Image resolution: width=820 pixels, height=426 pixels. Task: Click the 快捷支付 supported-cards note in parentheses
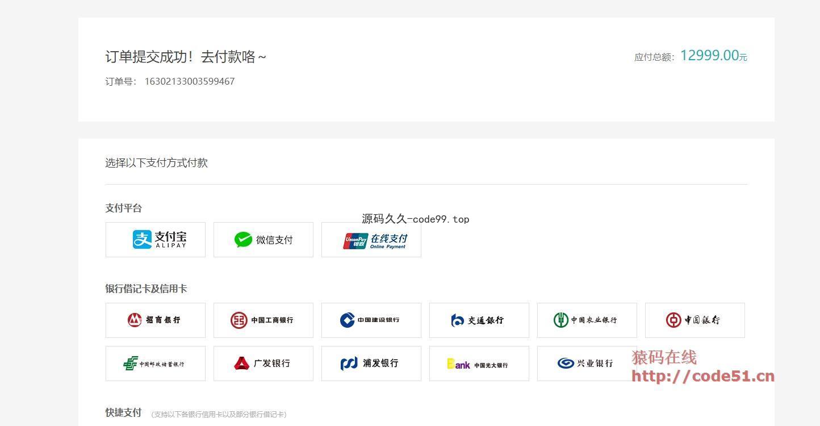coord(219,415)
